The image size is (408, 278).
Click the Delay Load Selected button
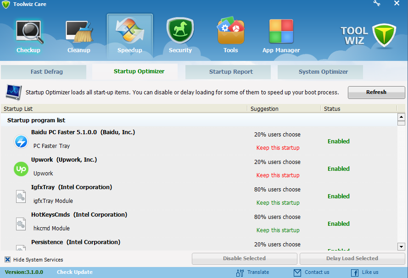pos(352,258)
